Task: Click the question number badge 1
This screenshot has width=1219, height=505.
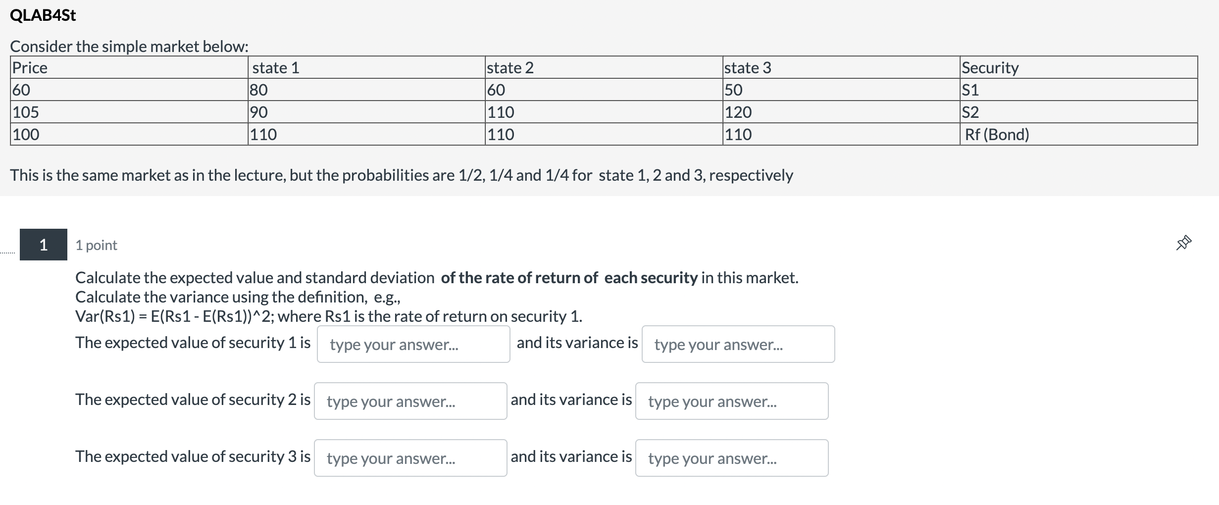Action: click(43, 245)
